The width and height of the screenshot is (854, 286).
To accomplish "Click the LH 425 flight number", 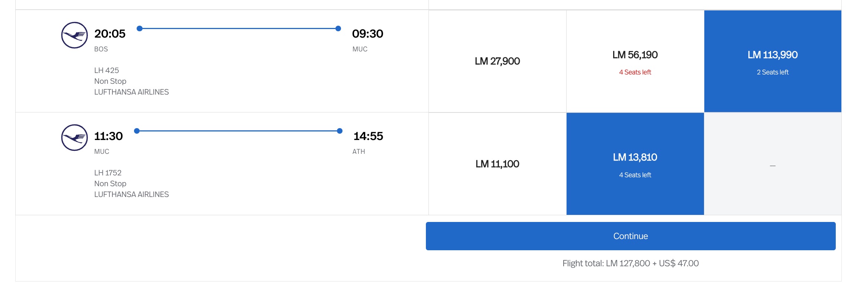I will (x=106, y=70).
